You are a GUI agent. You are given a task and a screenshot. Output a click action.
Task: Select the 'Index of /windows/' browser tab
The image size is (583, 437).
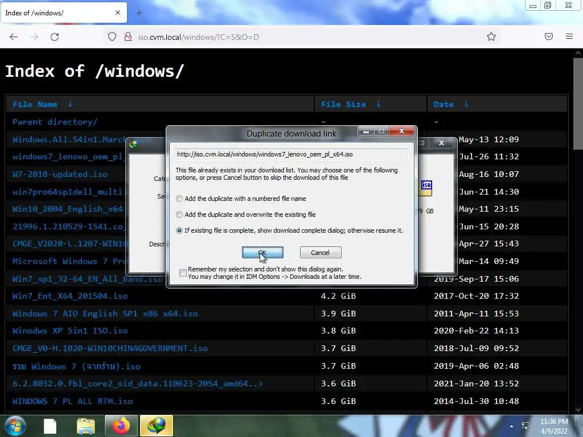pyautogui.click(x=64, y=13)
